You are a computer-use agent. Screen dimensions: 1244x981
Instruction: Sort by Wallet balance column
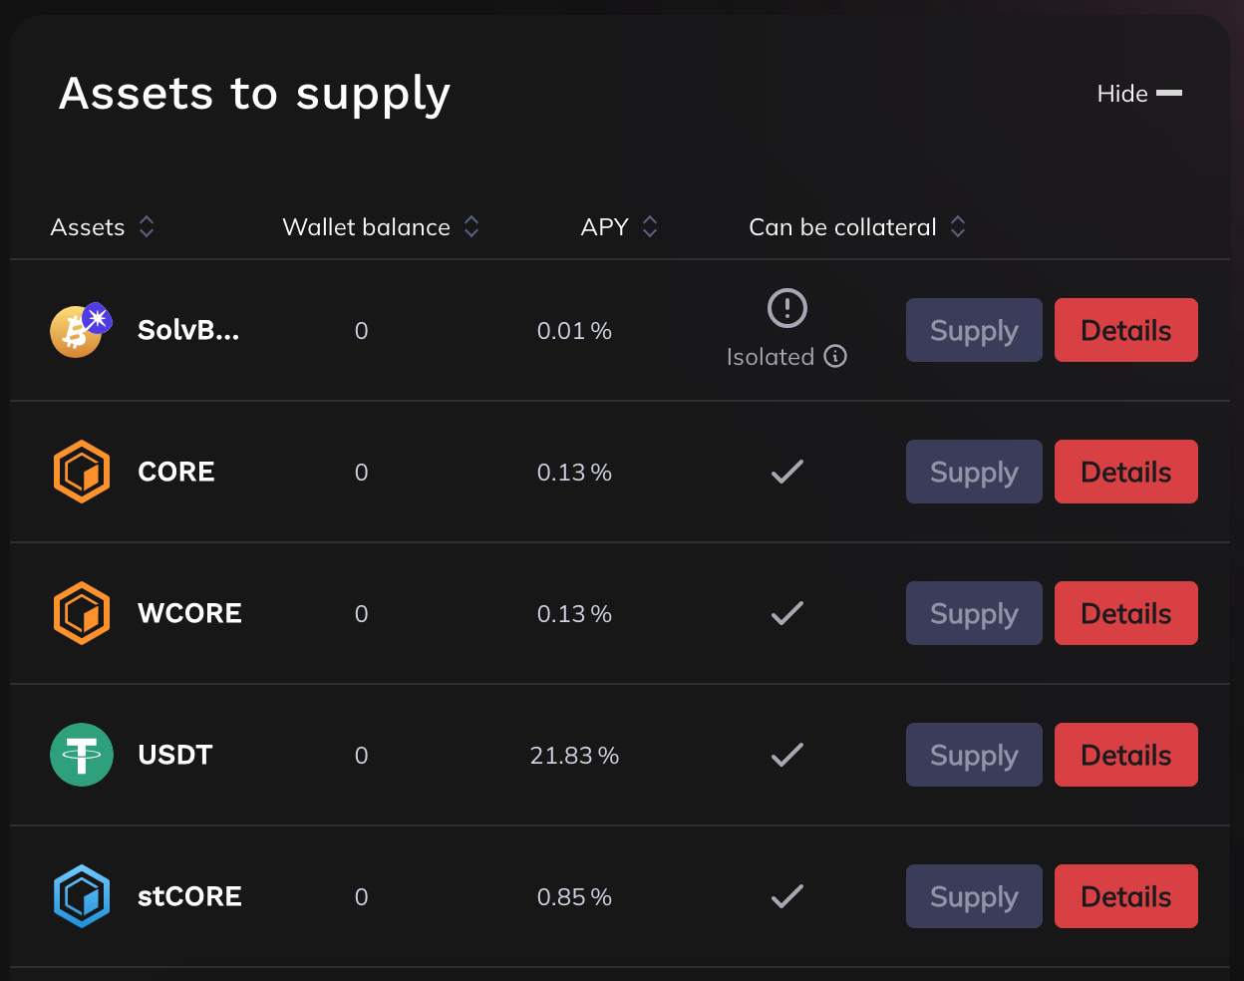pos(471,227)
